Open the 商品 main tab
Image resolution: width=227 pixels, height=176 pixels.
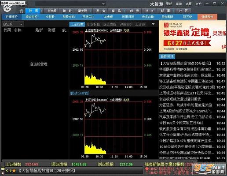[x=116, y=11]
